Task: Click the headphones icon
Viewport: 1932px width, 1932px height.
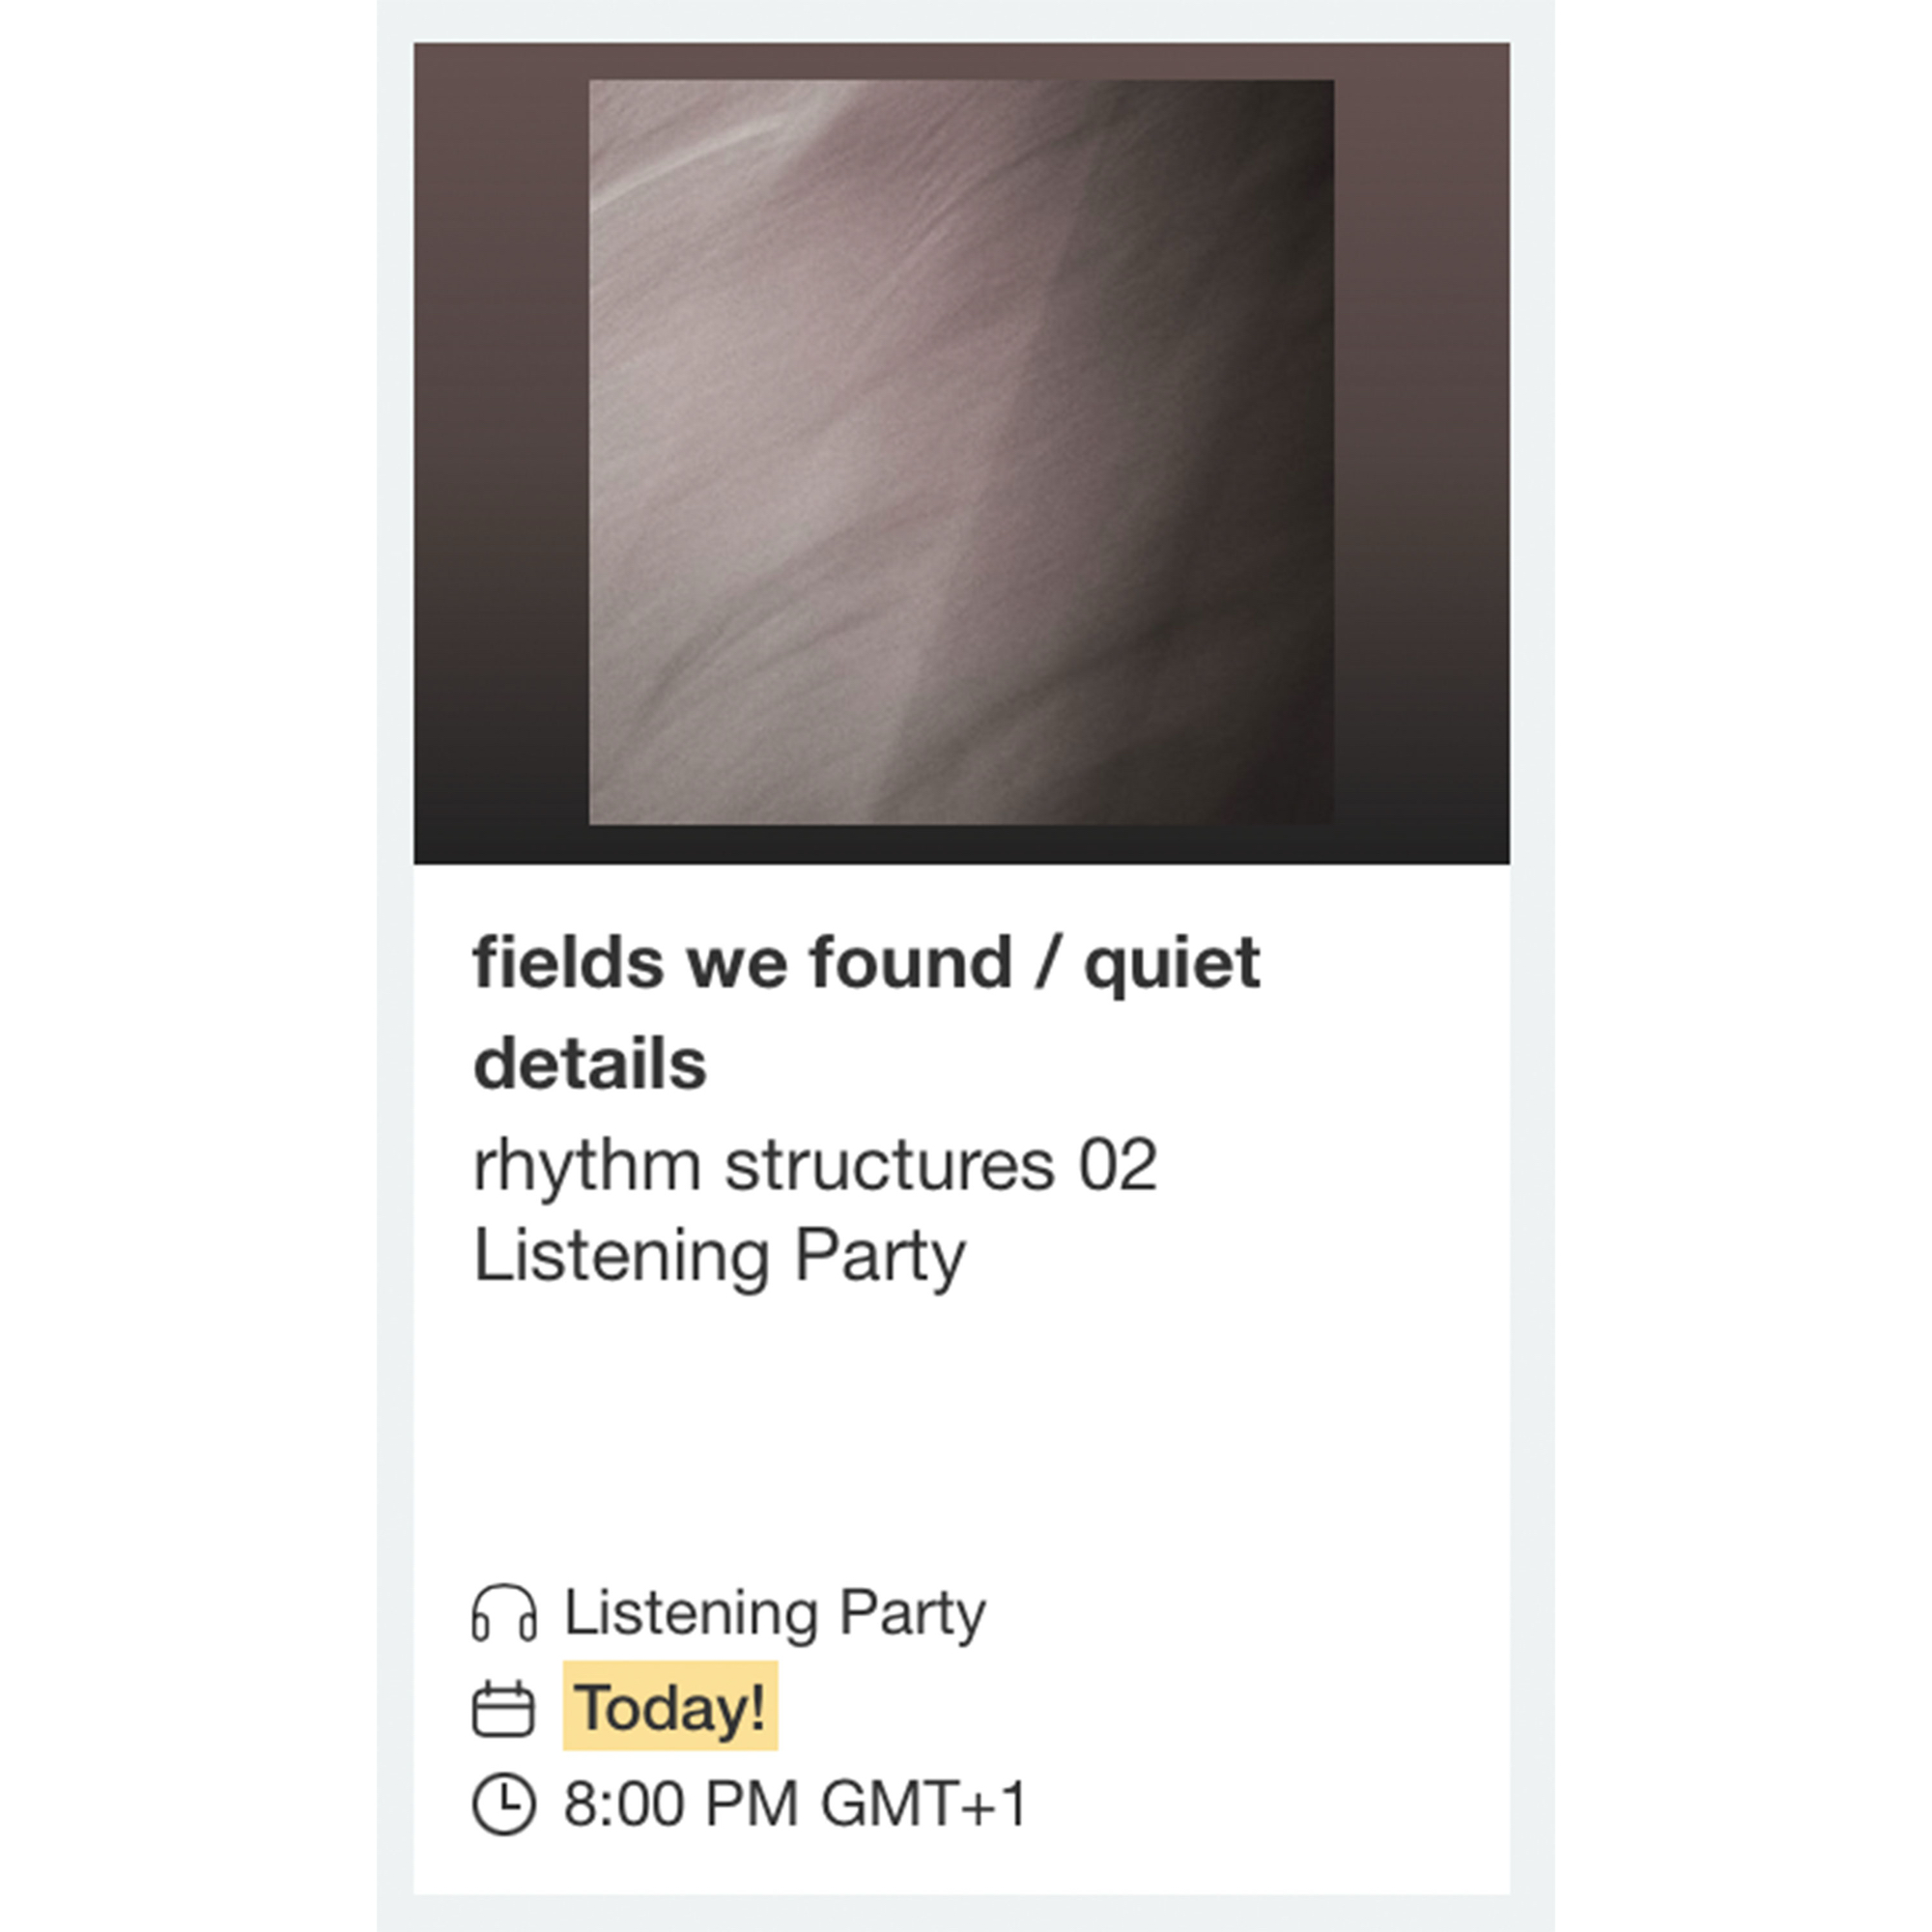Action: coord(503,1613)
